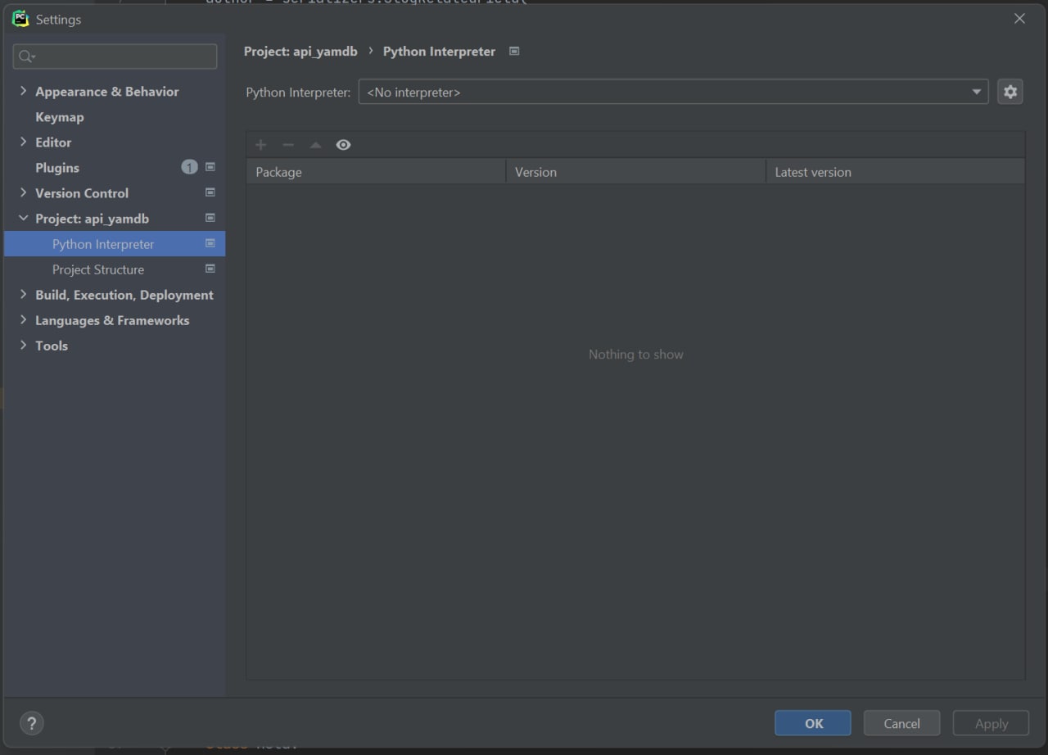
Task: Click the help question mark button
Action: pyautogui.click(x=32, y=723)
